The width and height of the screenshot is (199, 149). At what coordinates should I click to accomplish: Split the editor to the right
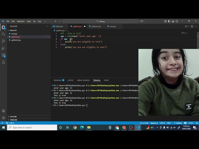(192, 26)
